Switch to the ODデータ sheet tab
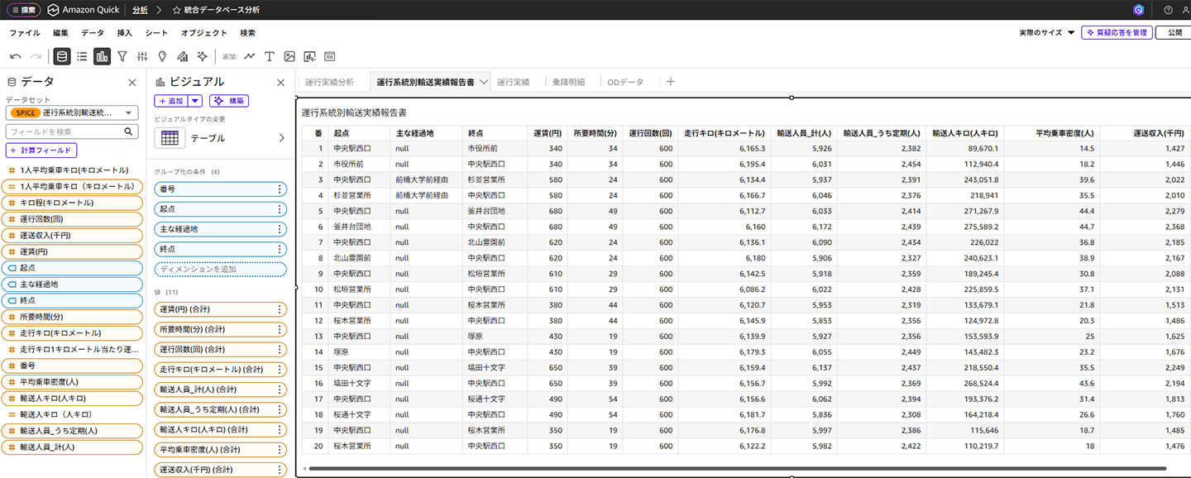The width and height of the screenshot is (1191, 478). click(624, 82)
